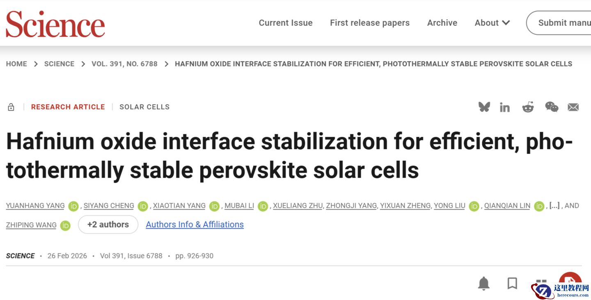Share article via LinkedIn icon

(x=505, y=107)
